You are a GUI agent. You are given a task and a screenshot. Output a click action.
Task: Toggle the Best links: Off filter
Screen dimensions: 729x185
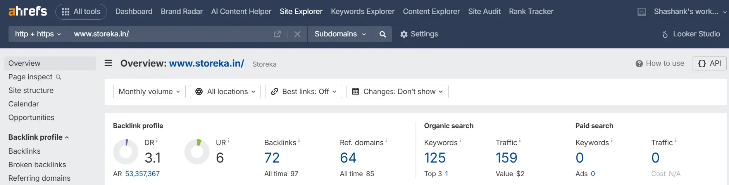(303, 92)
